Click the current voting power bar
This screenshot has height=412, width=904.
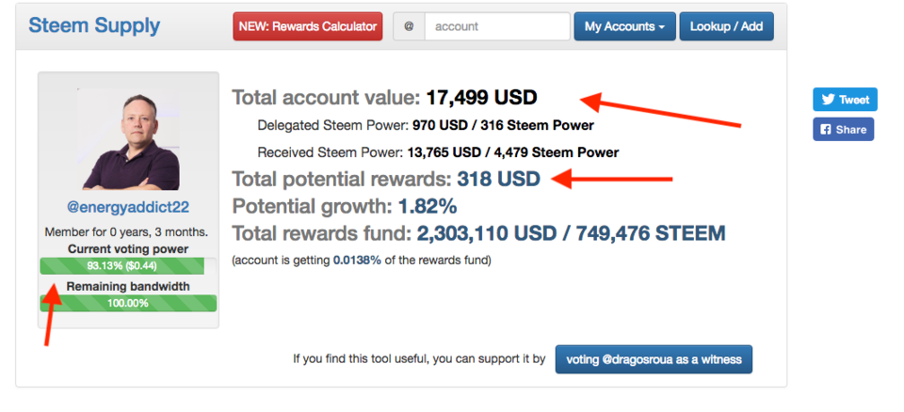pyautogui.click(x=128, y=266)
